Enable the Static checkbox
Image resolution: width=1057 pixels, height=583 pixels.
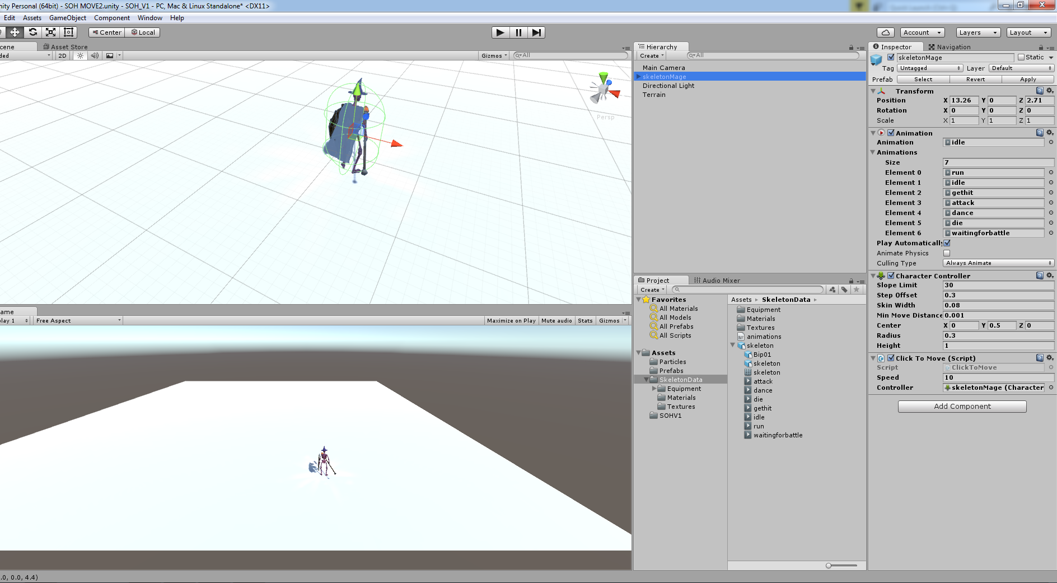[1021, 57]
